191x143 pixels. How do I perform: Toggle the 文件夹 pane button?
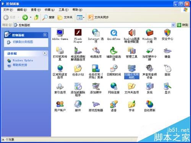click(65, 17)
